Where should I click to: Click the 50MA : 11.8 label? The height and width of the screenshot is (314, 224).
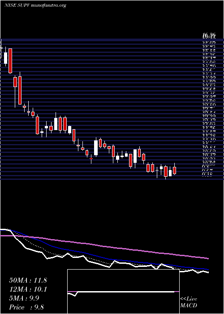point(28,280)
